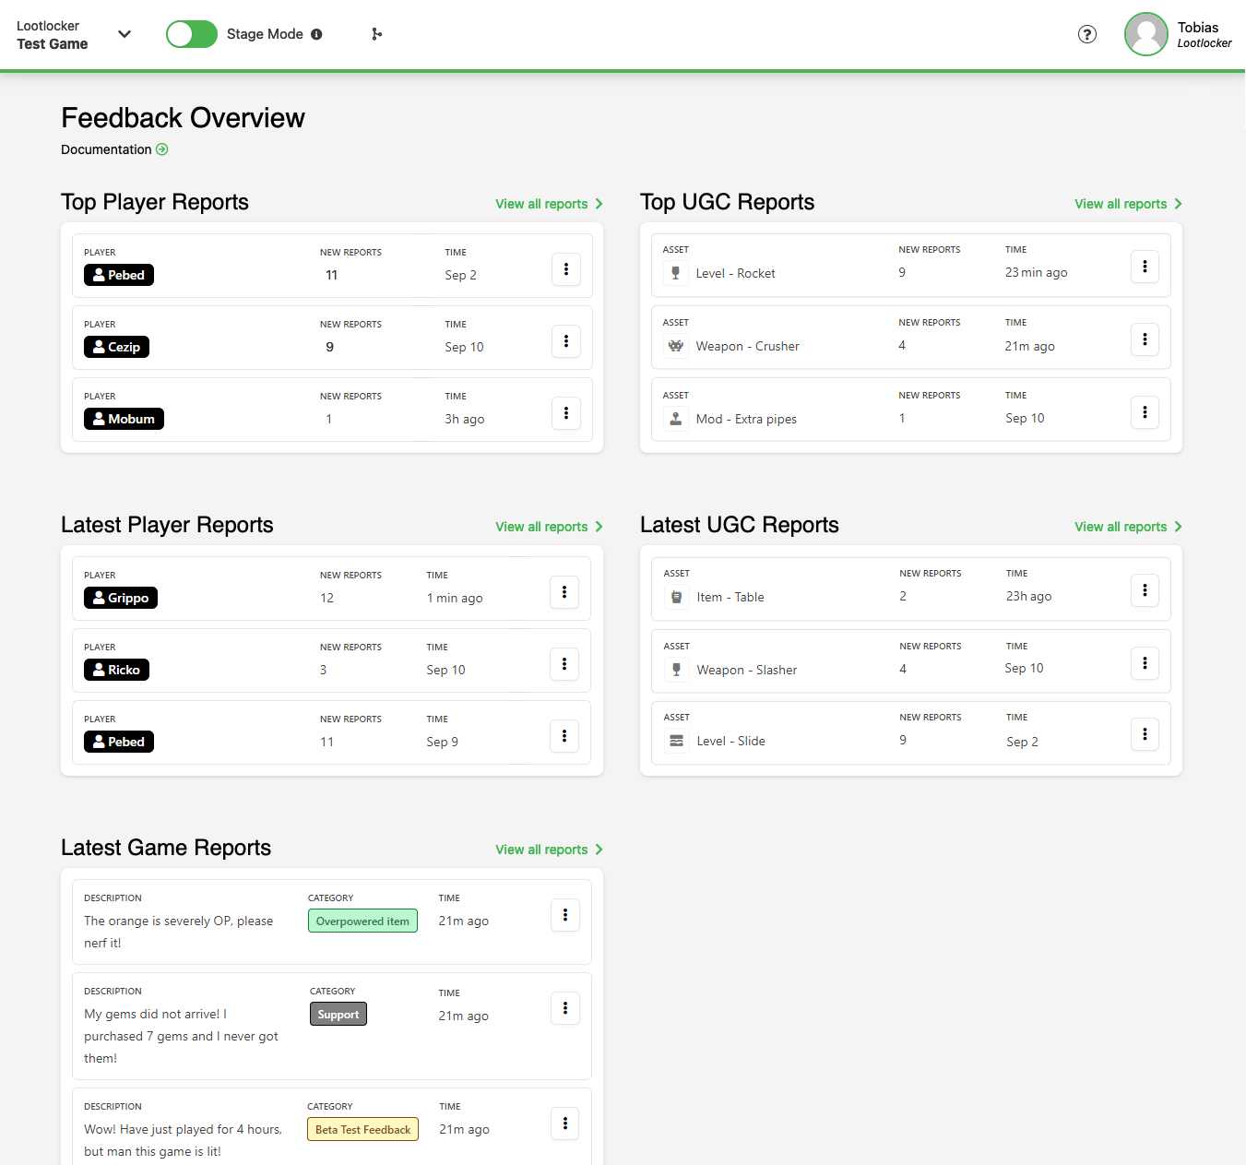Click the trophy icon next to Level - Rocket
The width and height of the screenshot is (1246, 1165).
pyautogui.click(x=676, y=272)
